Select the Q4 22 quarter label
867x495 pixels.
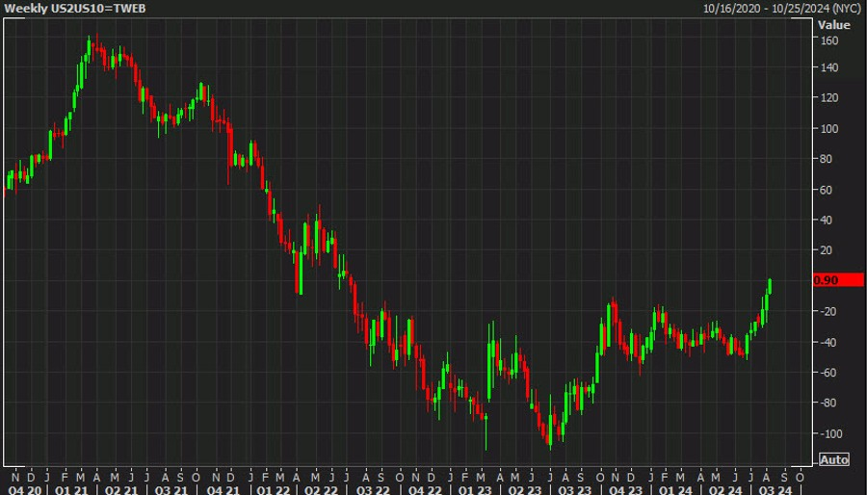click(x=425, y=490)
